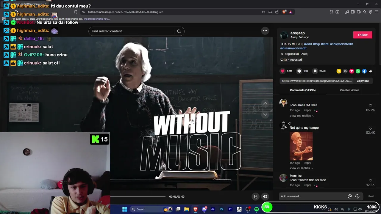Open the browser hamburger menu

(377, 12)
